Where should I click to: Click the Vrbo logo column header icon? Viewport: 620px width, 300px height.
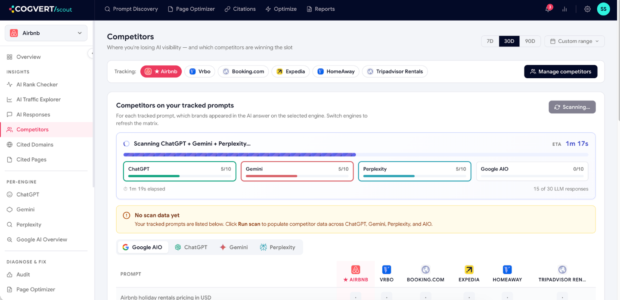pyautogui.click(x=387, y=269)
